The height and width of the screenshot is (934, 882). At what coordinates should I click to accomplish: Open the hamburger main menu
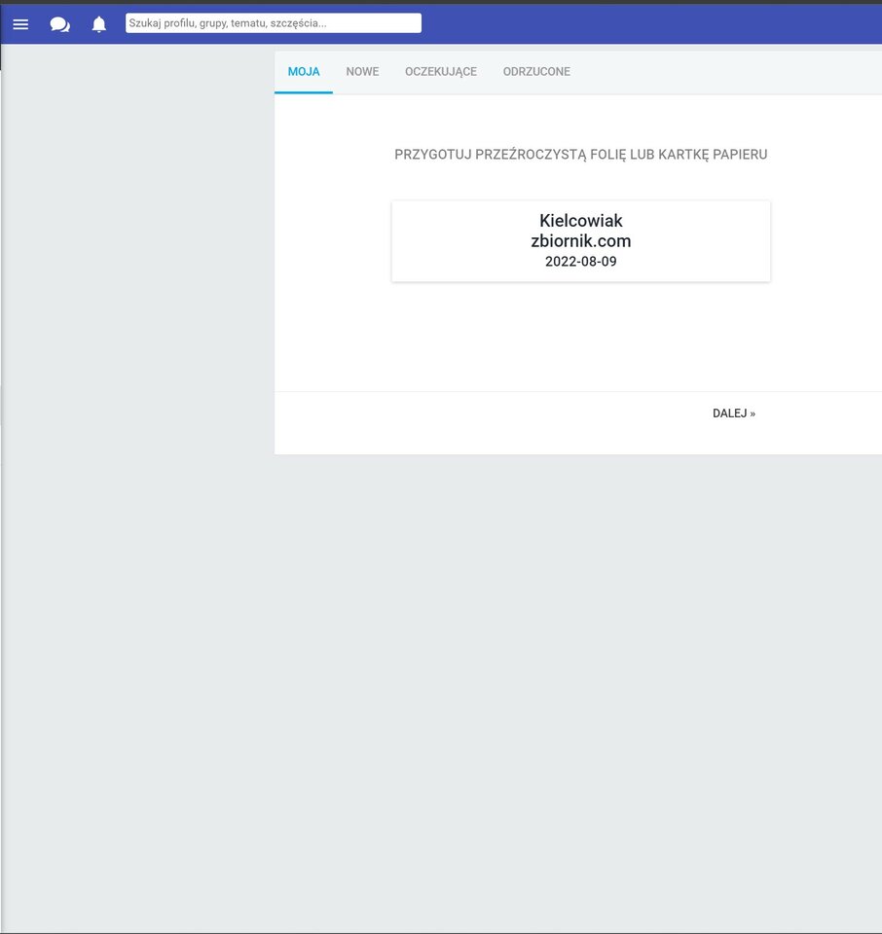click(20, 24)
